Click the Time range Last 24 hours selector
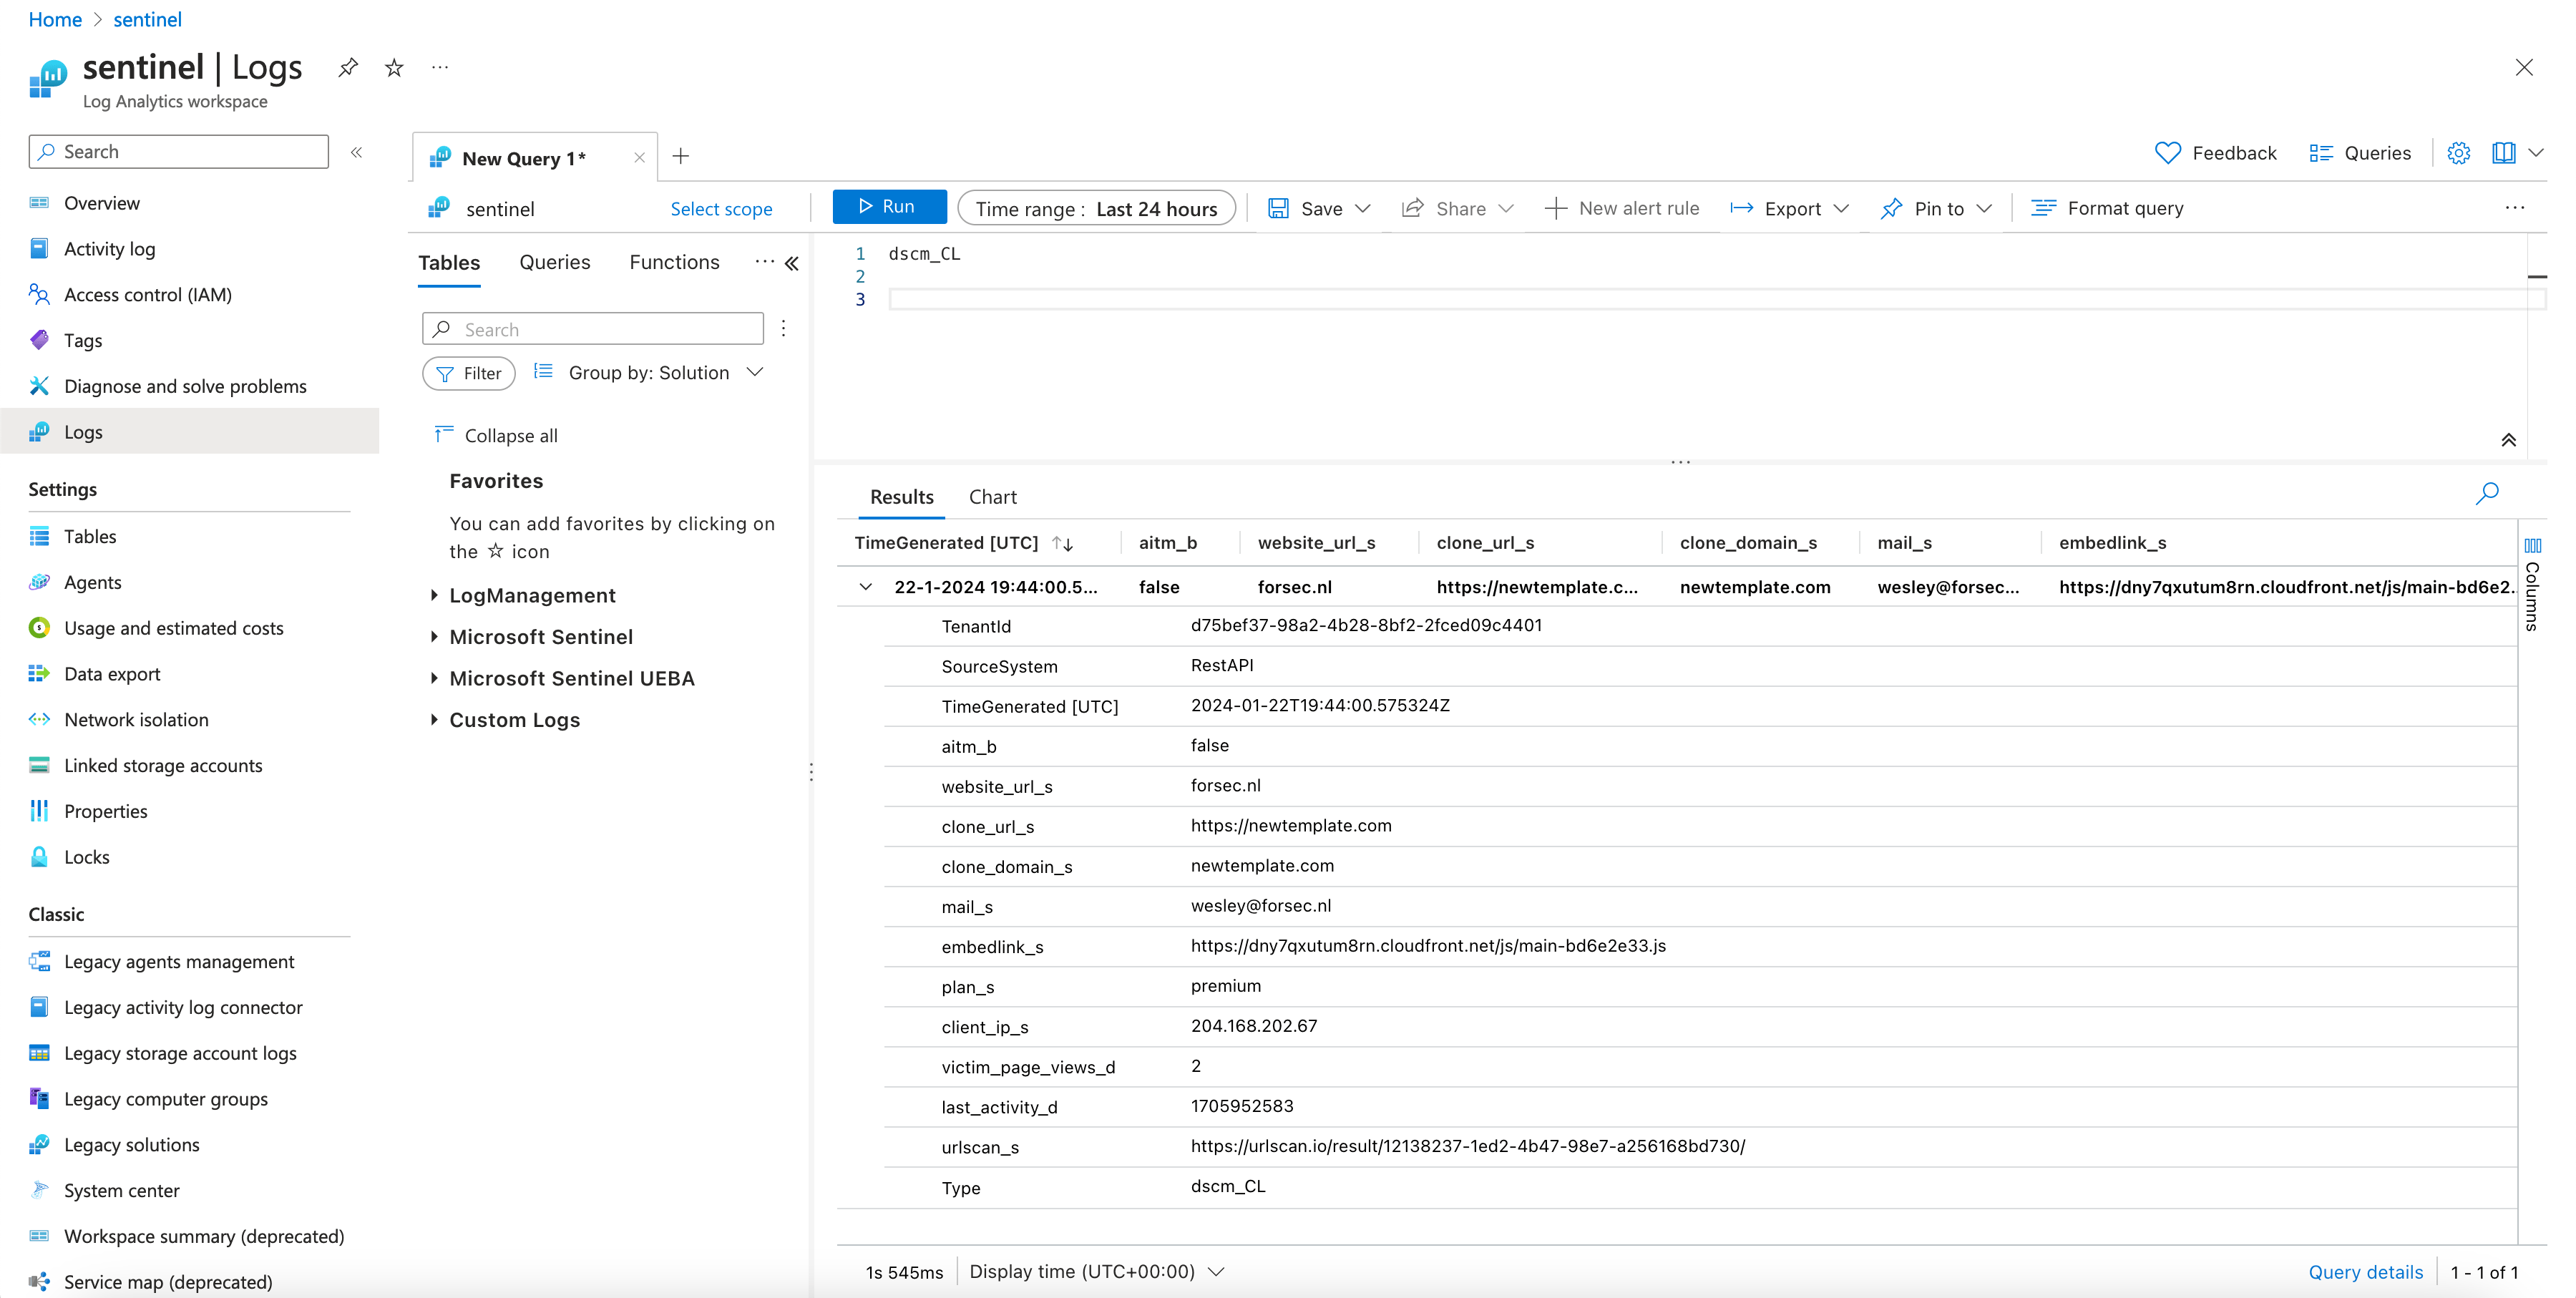Screen dimensions: 2576x1298 coord(1096,208)
